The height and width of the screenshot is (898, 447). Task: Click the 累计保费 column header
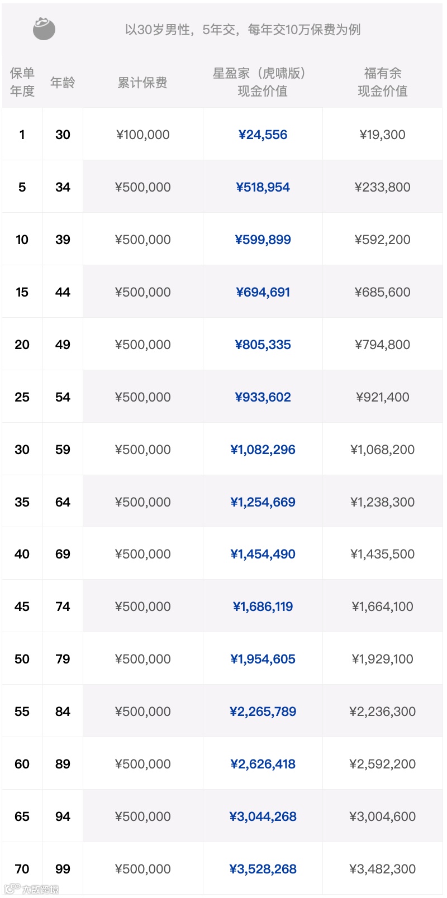click(x=142, y=83)
